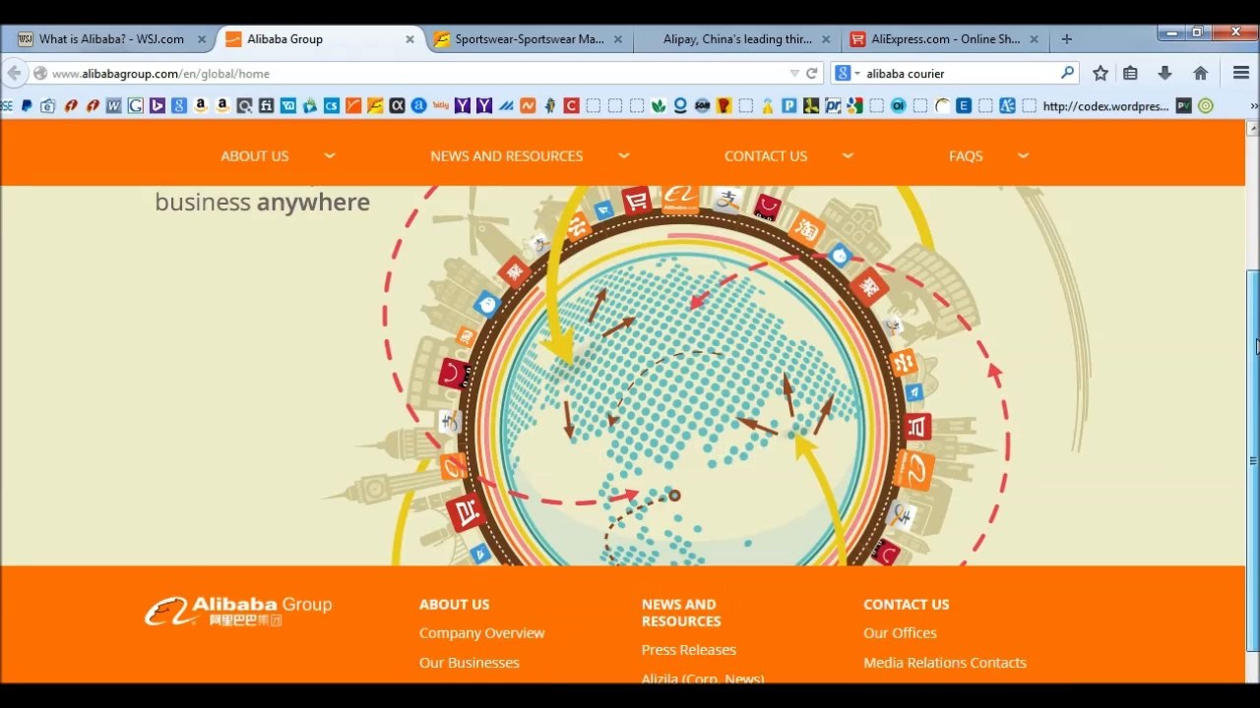1260x708 pixels.
Task: Expand the FAQS dropdown chevron
Action: (x=1023, y=155)
